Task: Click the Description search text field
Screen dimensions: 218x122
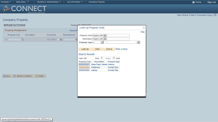Action: [118, 39]
